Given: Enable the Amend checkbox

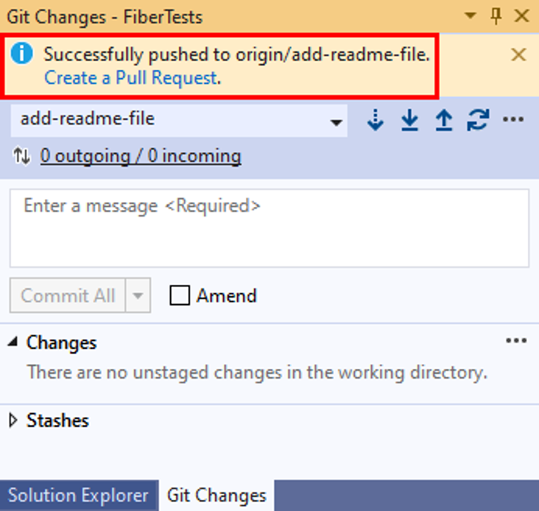Looking at the screenshot, I should click(179, 295).
